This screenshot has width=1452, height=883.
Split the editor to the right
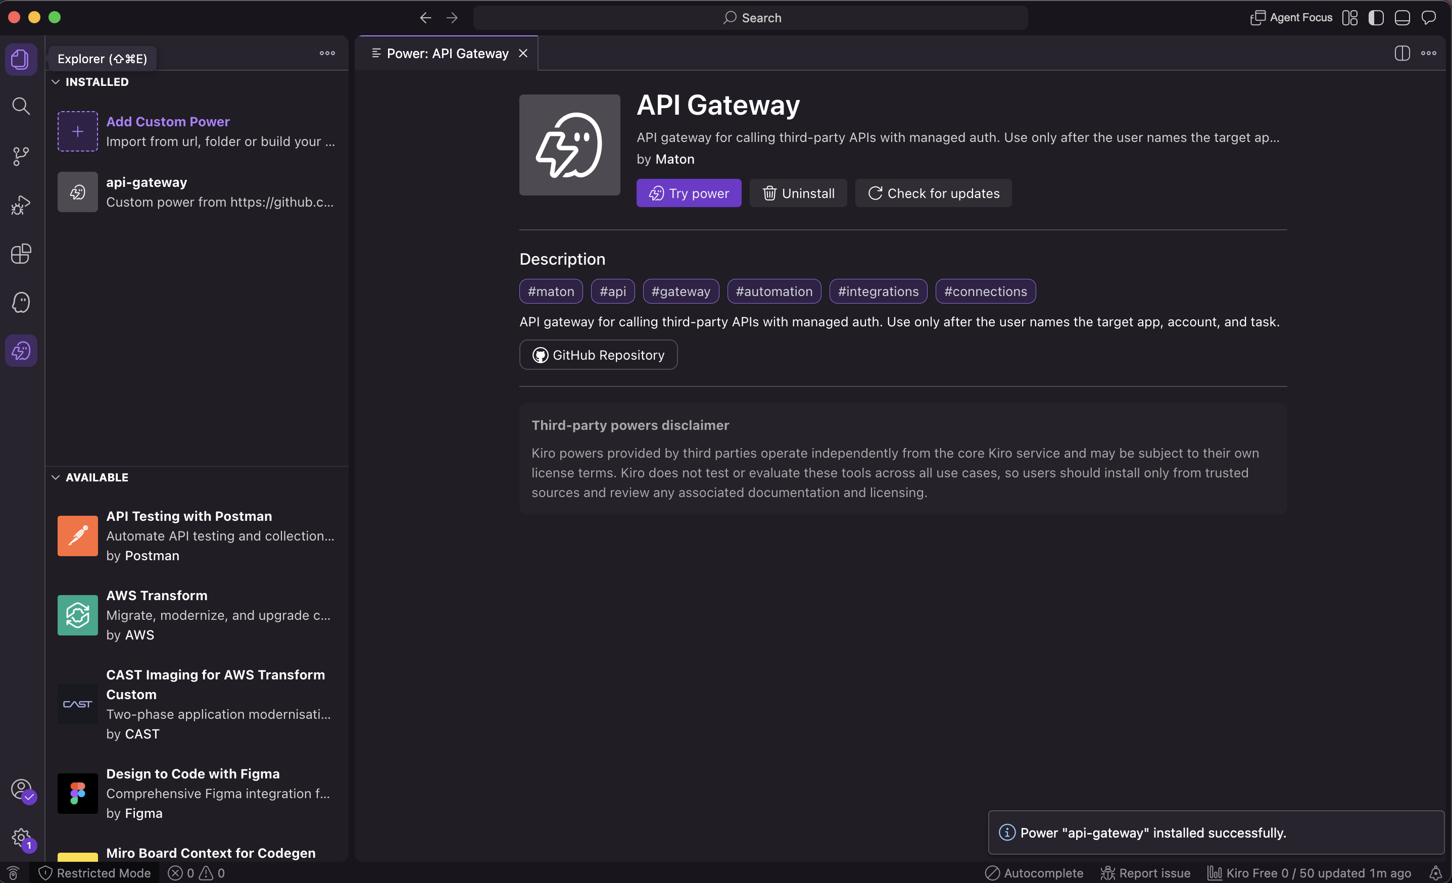(x=1402, y=53)
